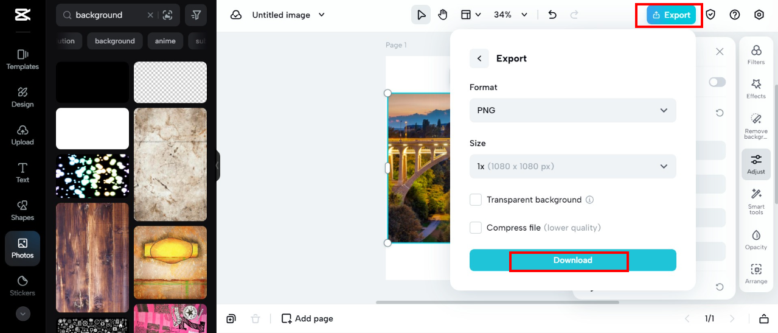Click Add page button
This screenshot has width=778, height=333.
[x=307, y=318]
